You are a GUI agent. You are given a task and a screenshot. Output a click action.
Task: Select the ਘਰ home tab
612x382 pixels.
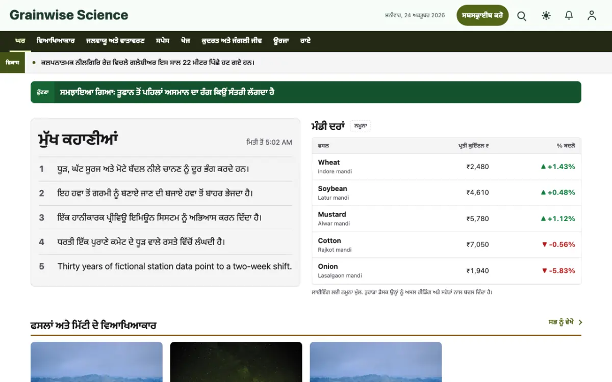pyautogui.click(x=20, y=41)
